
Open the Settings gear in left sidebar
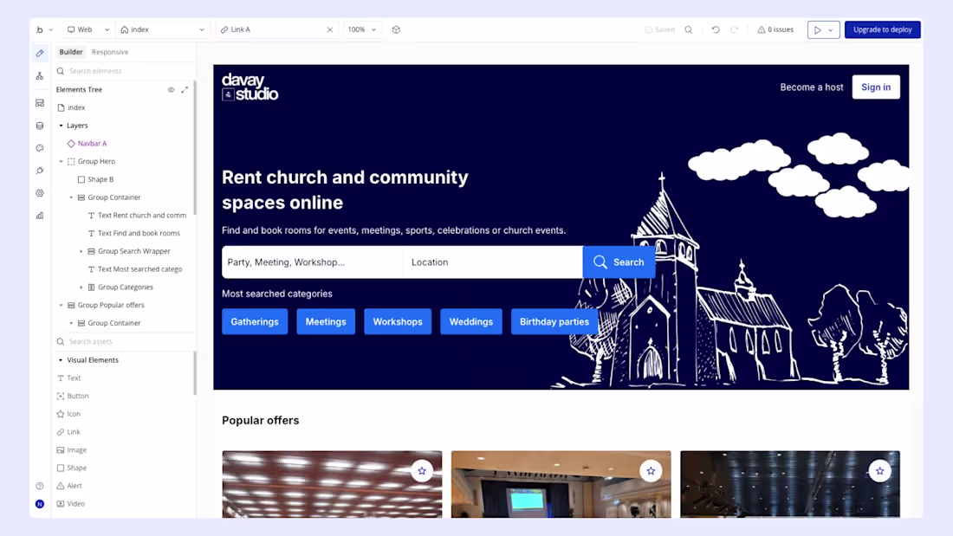[x=40, y=193]
